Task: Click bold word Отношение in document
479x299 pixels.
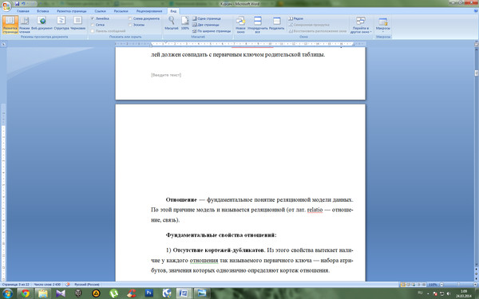Action: tap(181, 200)
